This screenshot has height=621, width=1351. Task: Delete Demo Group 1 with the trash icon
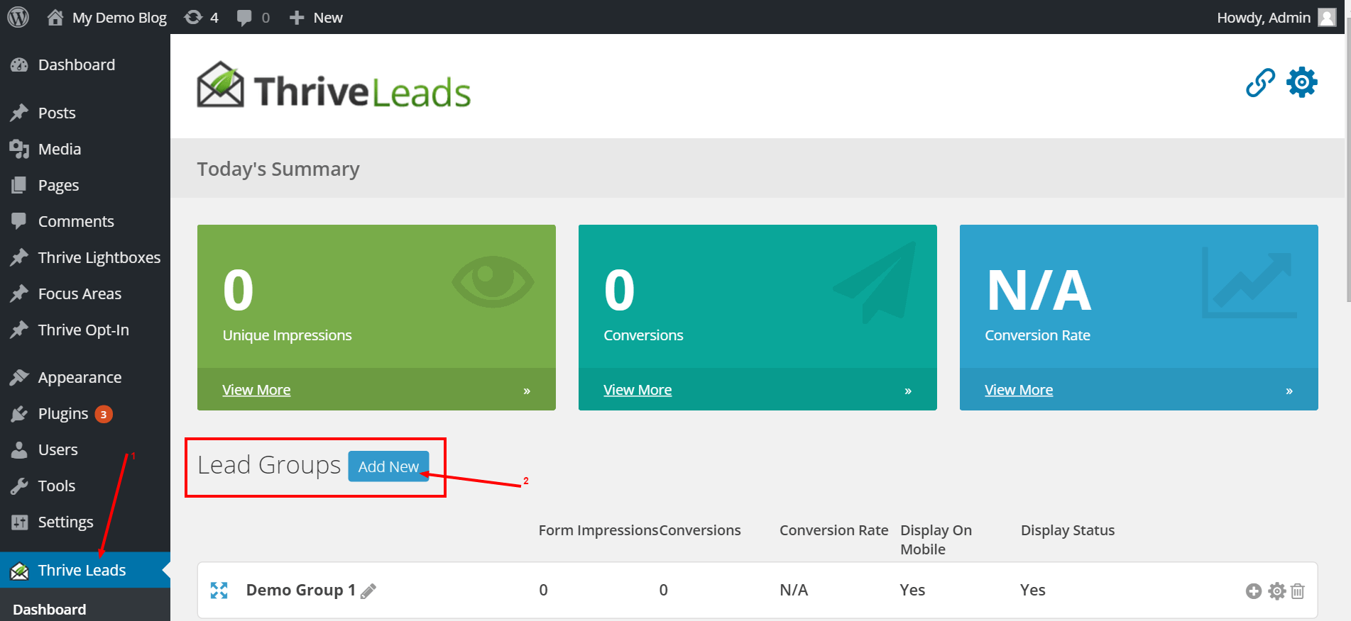[1298, 591]
